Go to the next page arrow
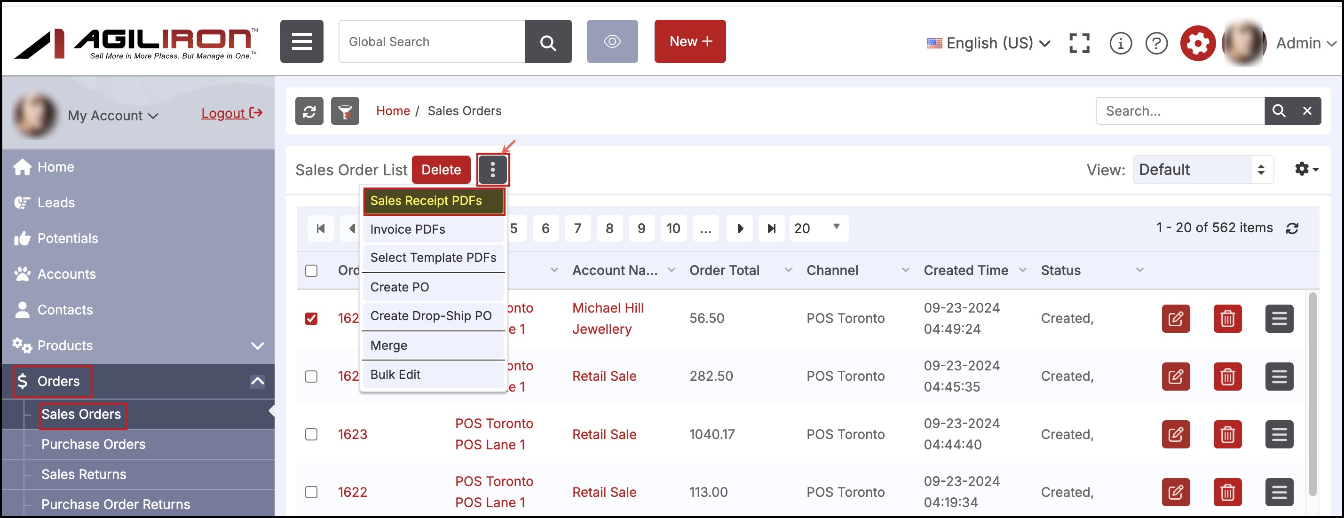Image resolution: width=1344 pixels, height=518 pixels. click(739, 228)
